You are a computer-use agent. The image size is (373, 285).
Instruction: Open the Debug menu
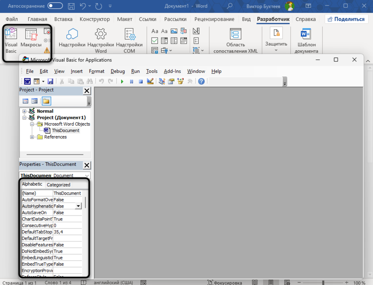tap(117, 71)
